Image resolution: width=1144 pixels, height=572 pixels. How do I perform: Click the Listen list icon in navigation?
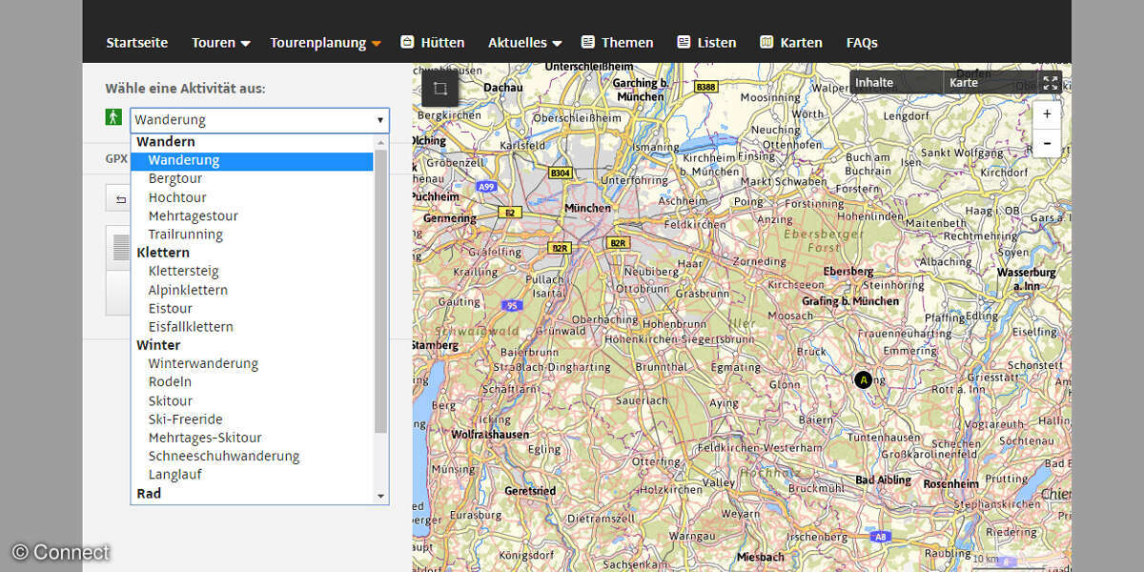click(684, 42)
